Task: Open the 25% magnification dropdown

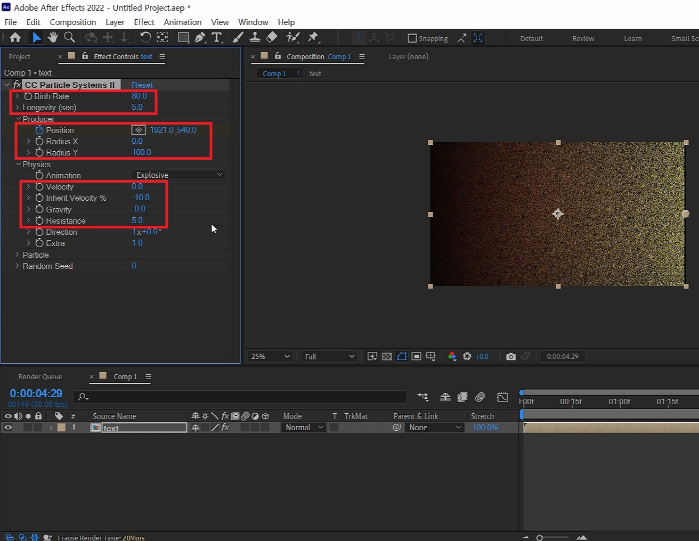Action: point(270,356)
